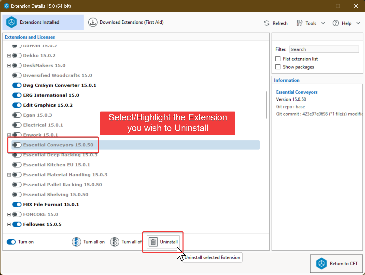This screenshot has width=365, height=275.
Task: Click the download arrow icon
Action: coord(93,22)
